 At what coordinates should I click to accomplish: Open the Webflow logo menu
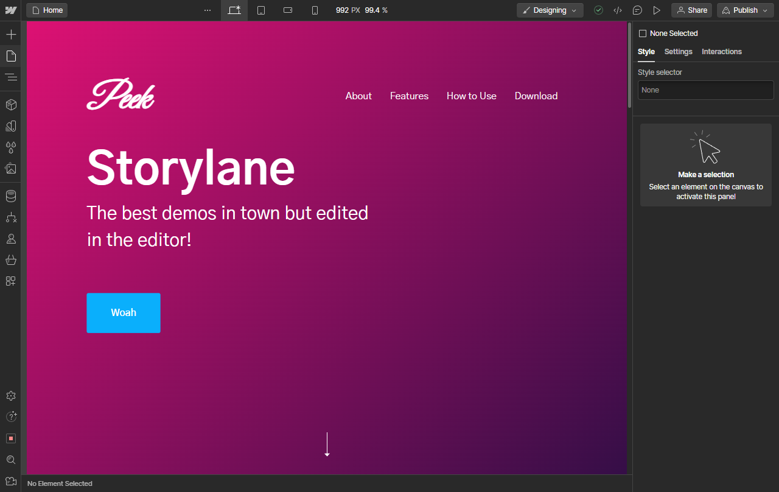[10, 10]
